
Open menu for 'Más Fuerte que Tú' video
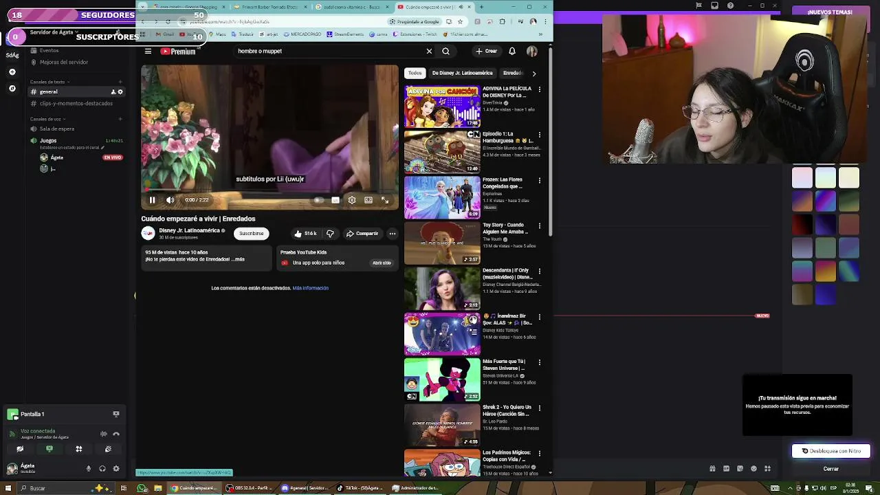coord(540,362)
